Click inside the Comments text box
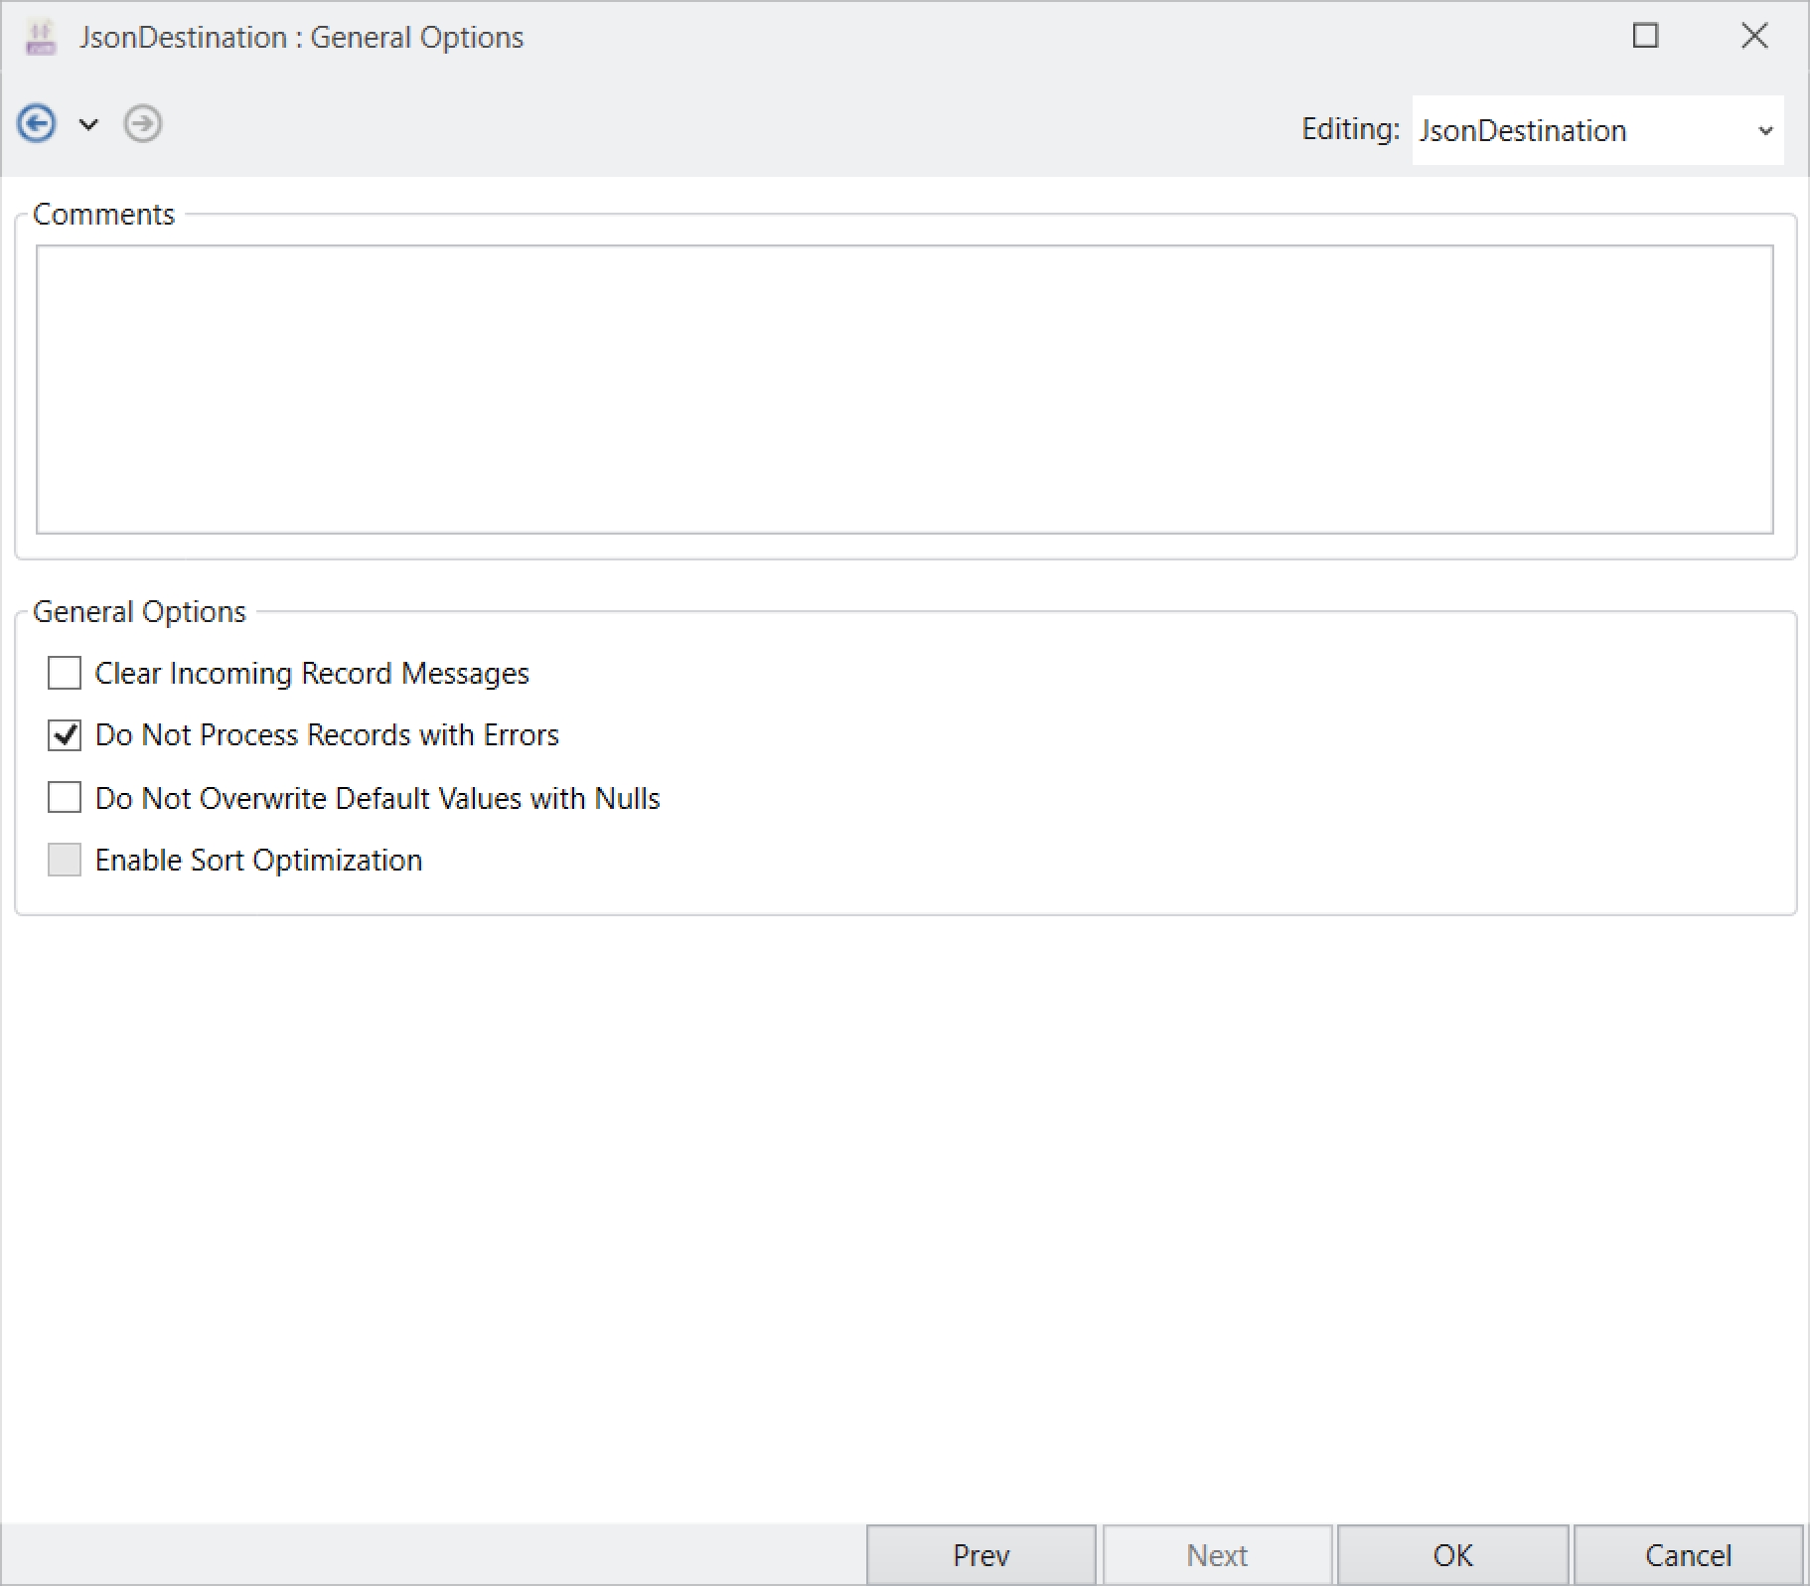Image resolution: width=1810 pixels, height=1586 pixels. coord(904,390)
